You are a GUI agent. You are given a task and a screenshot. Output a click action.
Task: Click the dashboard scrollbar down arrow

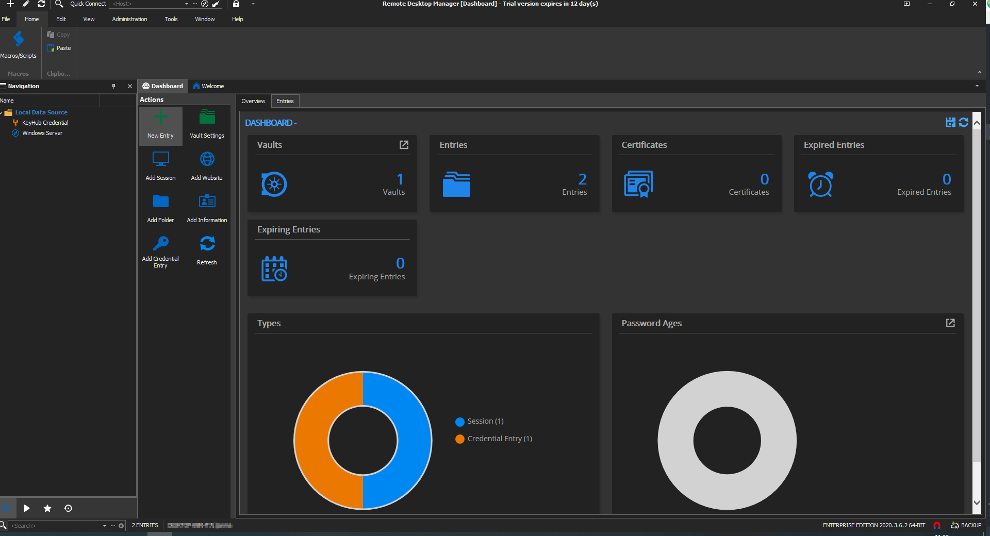click(977, 502)
